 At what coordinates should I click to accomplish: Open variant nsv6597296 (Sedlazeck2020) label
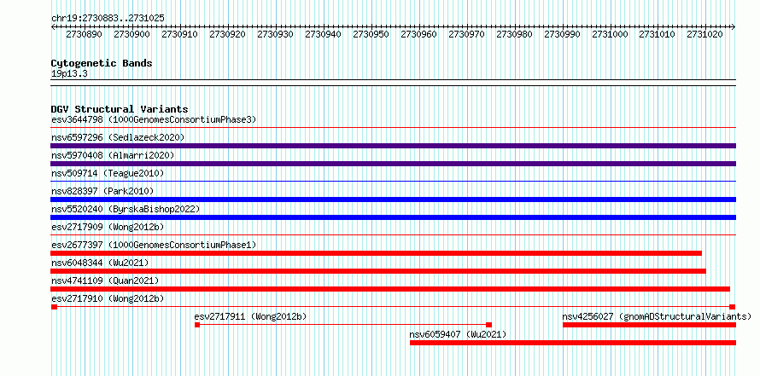coord(118,137)
